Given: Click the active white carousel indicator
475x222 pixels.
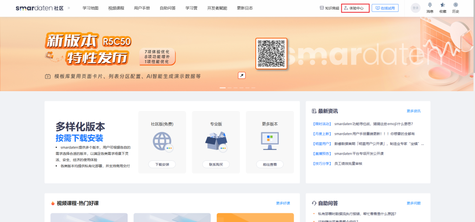Looking at the screenshot, I should pyautogui.click(x=223, y=88).
